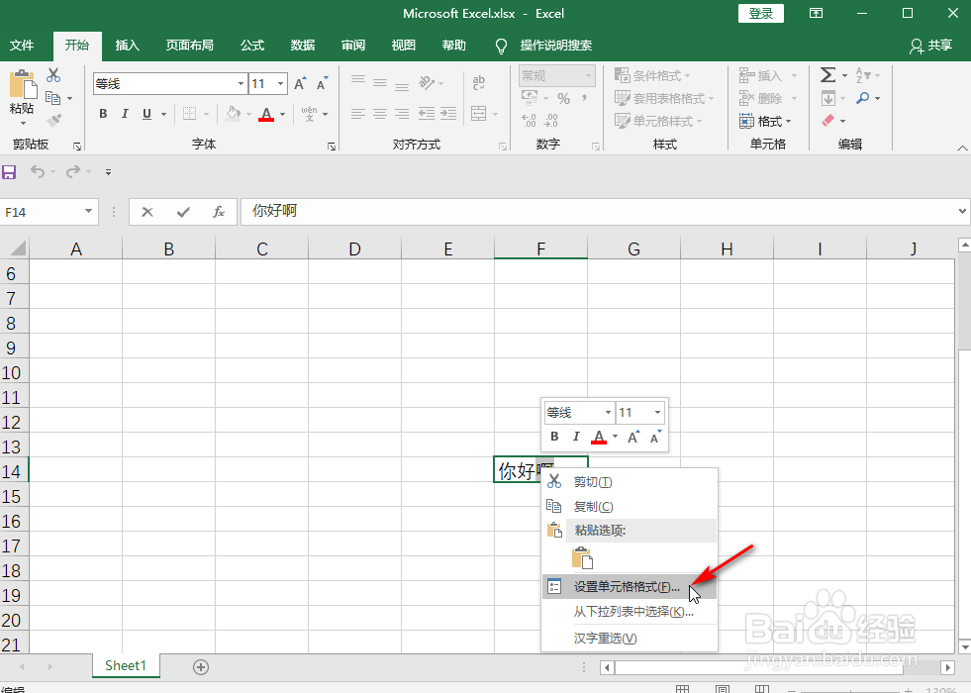
Task: Switch to the 数据 Data tab
Action: point(303,46)
